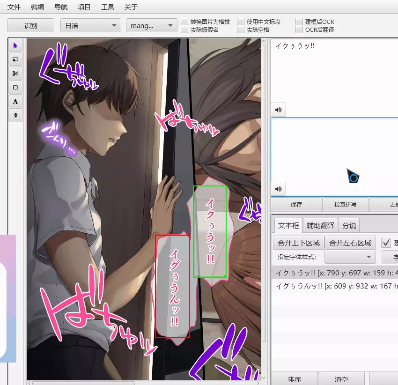Screen dimensions: 398x385
Task: Click the up-down arrows tool
Action: [15, 115]
